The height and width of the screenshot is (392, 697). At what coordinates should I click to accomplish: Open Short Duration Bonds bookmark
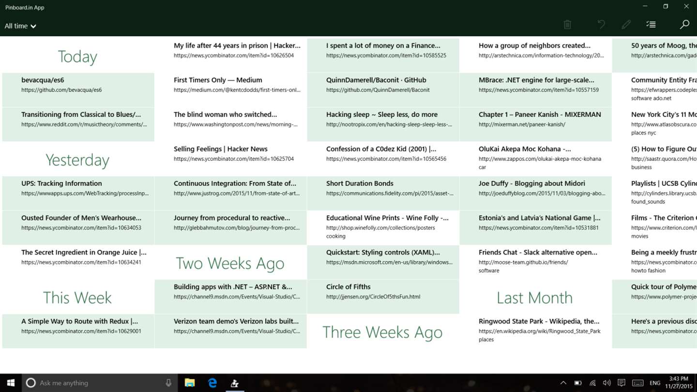tap(383, 193)
